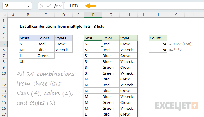Click the 'Styles' header cell
Viewport: 204px width, 117px height.
click(x=64, y=38)
